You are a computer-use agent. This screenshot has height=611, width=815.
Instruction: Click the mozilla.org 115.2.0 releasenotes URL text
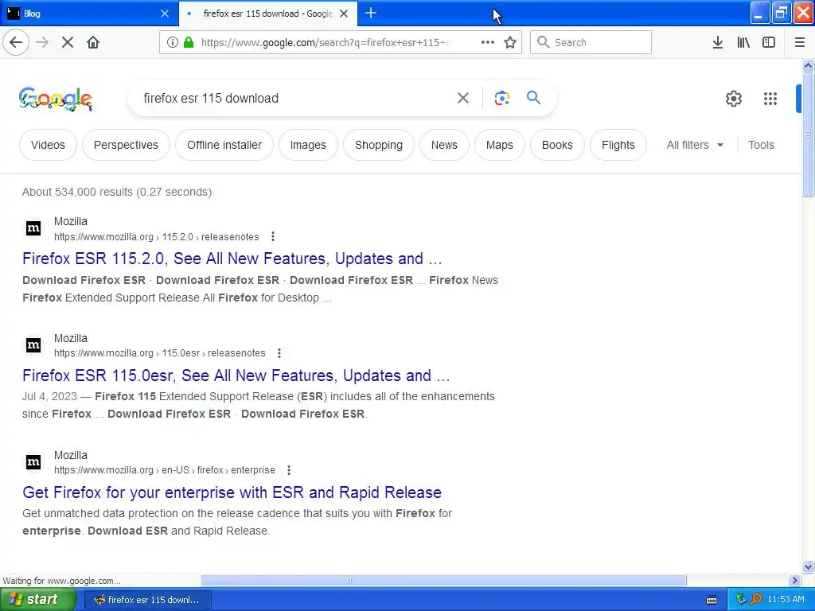pos(157,237)
